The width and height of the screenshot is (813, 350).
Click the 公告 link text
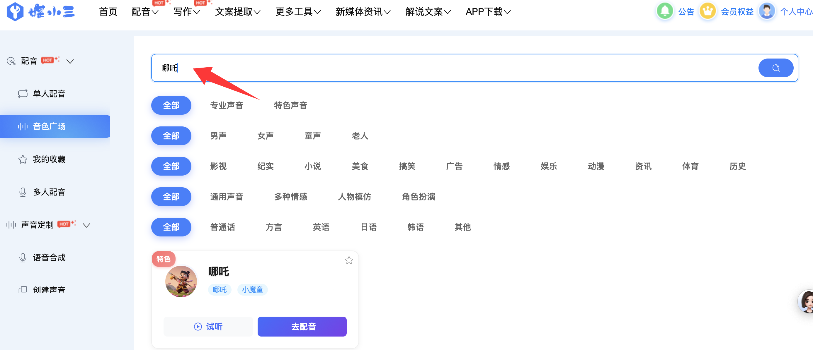(x=686, y=12)
